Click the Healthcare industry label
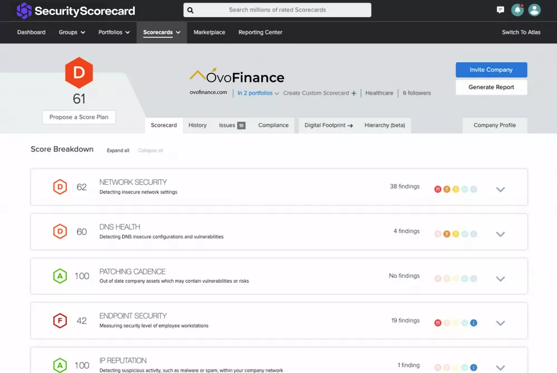Screen dimensions: 557x373 click(x=379, y=93)
